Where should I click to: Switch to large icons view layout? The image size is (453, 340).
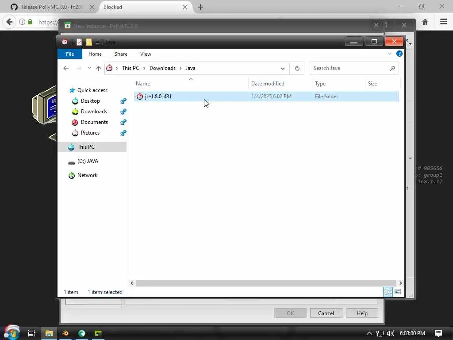coord(398,292)
